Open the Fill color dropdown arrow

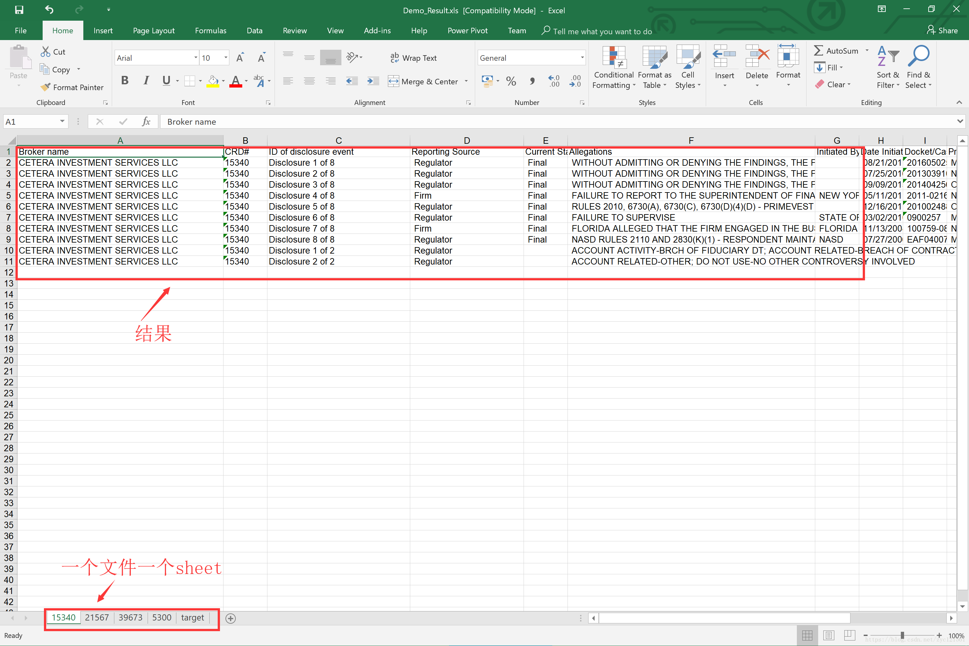224,81
